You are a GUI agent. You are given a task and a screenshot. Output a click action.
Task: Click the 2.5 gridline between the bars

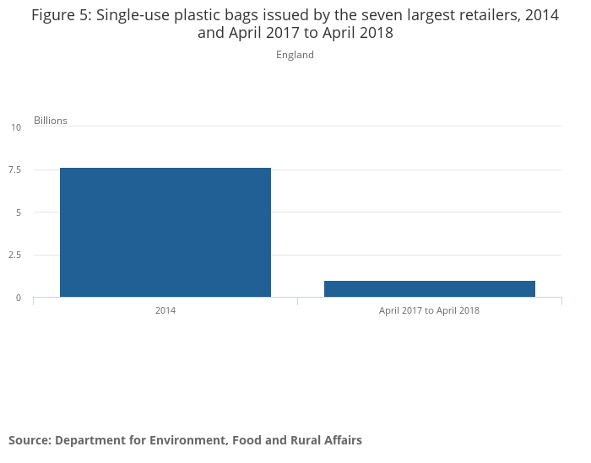tap(297, 255)
